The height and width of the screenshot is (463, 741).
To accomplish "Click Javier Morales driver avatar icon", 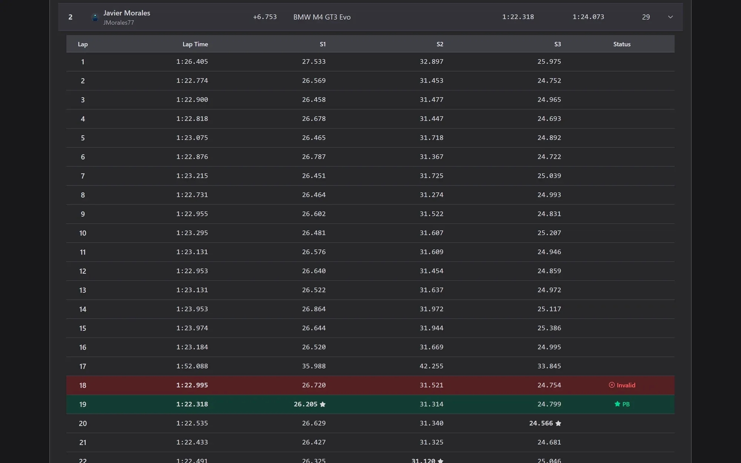I will pyautogui.click(x=95, y=17).
